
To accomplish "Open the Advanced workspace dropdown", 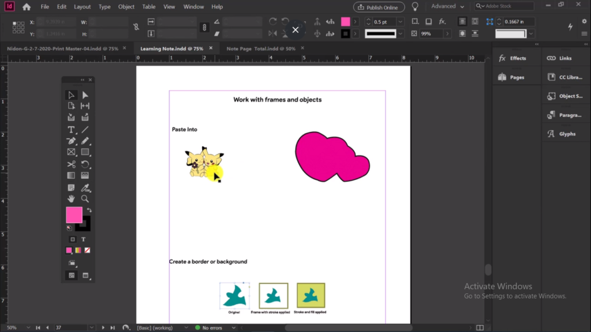I will (447, 6).
